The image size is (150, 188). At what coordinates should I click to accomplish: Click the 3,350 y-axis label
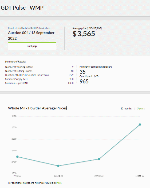click(14, 173)
